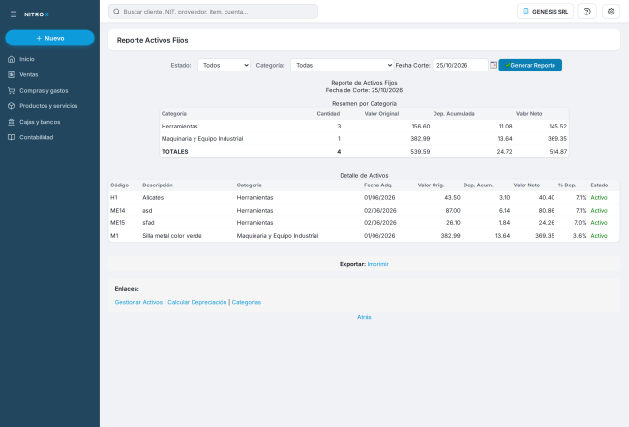The width and height of the screenshot is (629, 427).
Task: Click the Productos box icon
Action: [12, 106]
